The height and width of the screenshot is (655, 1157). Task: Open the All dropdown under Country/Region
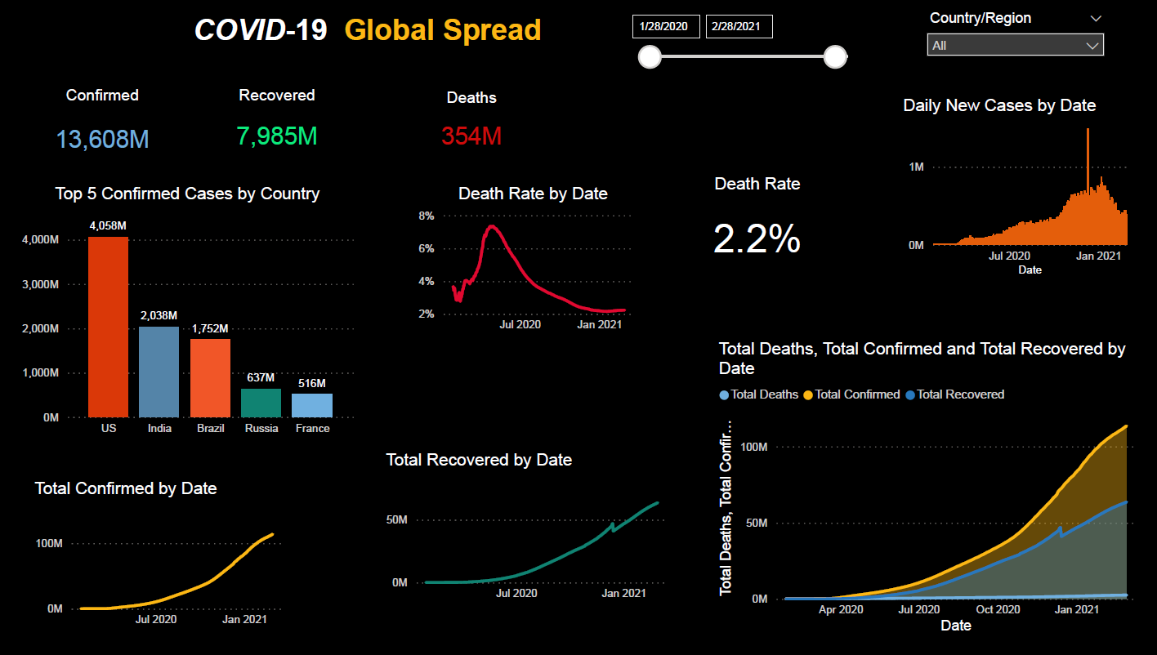[1015, 45]
